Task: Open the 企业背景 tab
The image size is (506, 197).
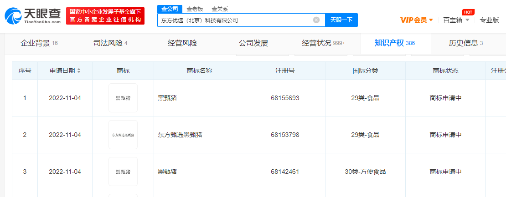Action: pos(39,43)
